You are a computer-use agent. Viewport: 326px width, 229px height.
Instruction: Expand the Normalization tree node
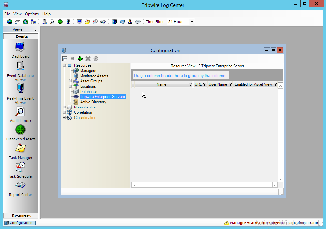point(64,107)
